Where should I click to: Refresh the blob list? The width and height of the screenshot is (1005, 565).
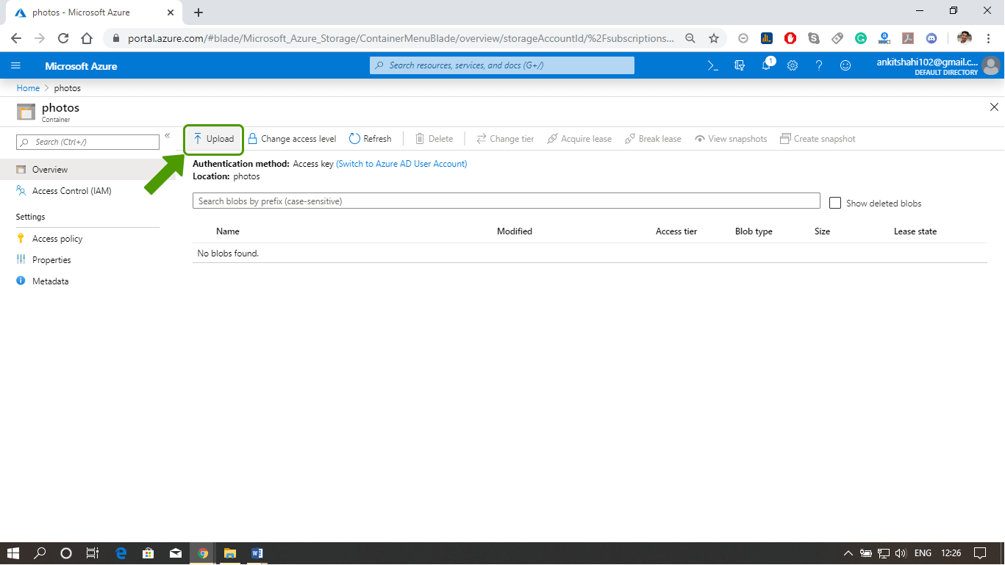click(371, 139)
